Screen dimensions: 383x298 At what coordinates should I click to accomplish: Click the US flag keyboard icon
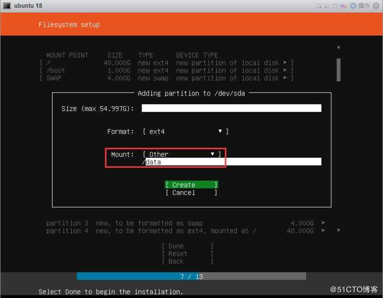pos(343,6)
